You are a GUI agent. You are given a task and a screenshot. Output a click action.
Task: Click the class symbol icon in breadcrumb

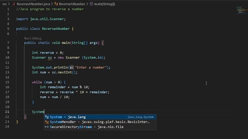56,4
